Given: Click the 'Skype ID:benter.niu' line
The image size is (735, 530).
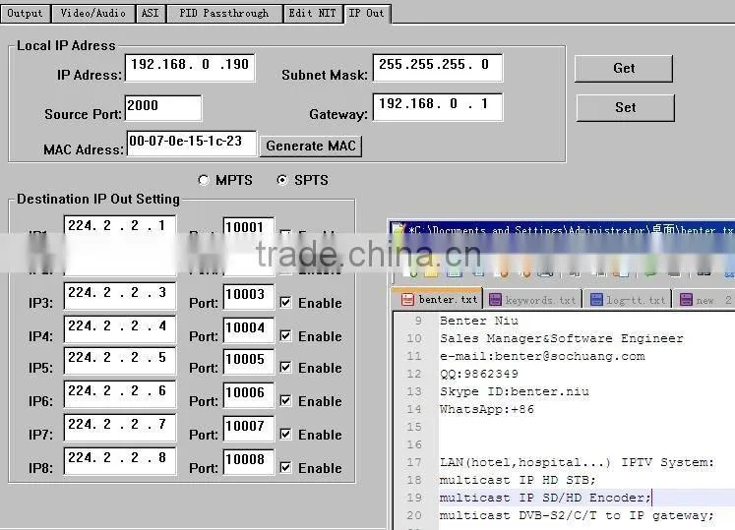Looking at the screenshot, I should click(515, 391).
